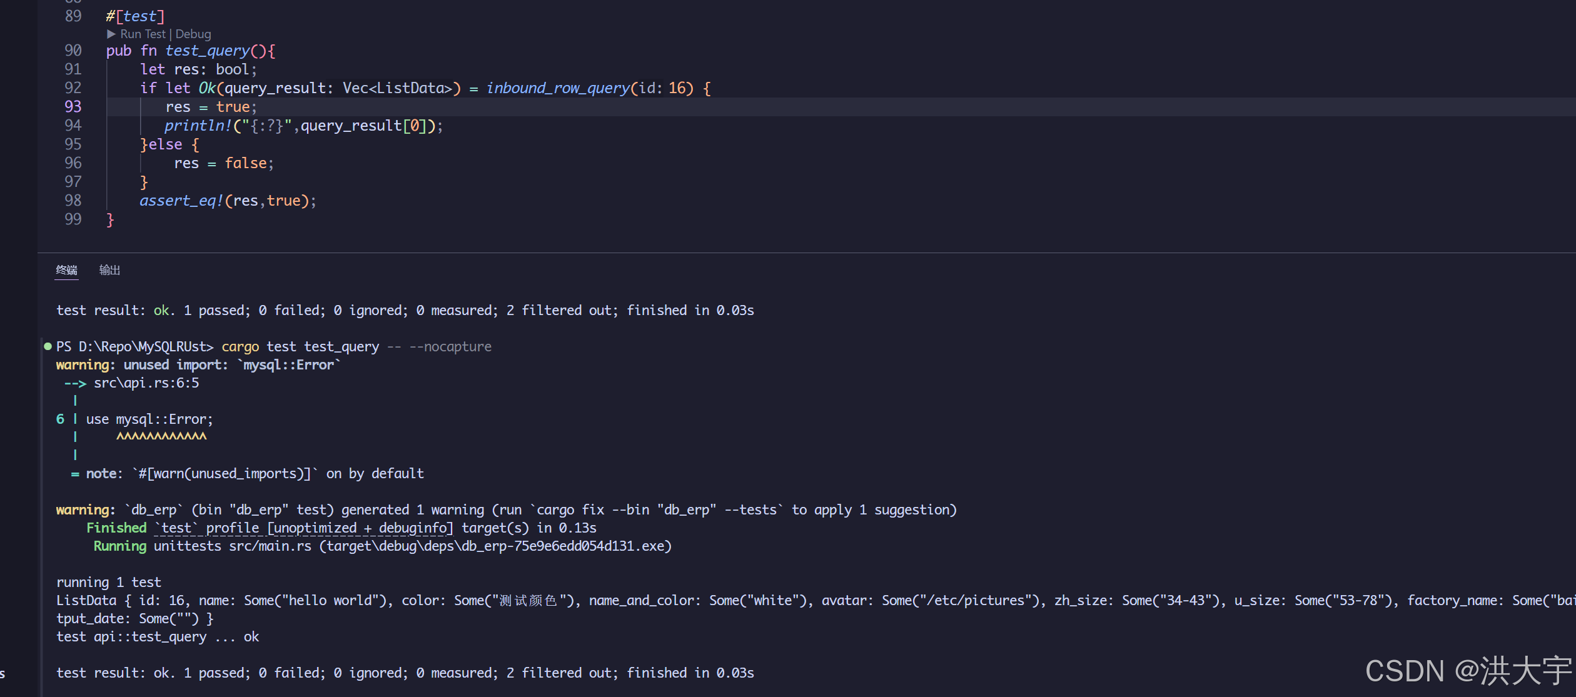Click 'res = false' on line 96
The image size is (1576, 697).
224,163
